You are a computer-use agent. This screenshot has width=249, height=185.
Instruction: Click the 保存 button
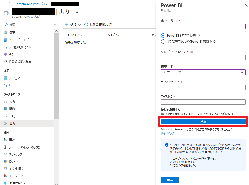[x=170, y=180]
